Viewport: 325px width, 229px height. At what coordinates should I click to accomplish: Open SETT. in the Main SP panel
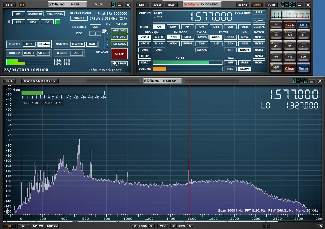pyautogui.click(x=9, y=81)
